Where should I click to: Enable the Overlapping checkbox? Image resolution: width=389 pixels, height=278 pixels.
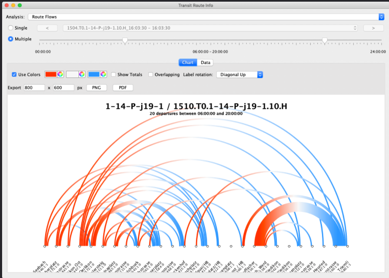[150, 75]
